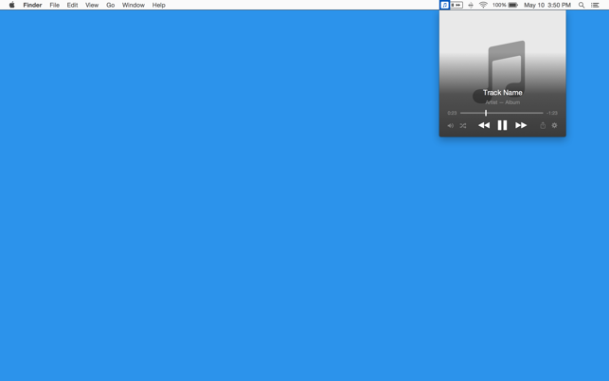Open the Finder menu

click(32, 5)
